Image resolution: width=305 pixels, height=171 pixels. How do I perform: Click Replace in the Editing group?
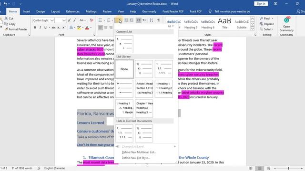pyautogui.click(x=267, y=24)
